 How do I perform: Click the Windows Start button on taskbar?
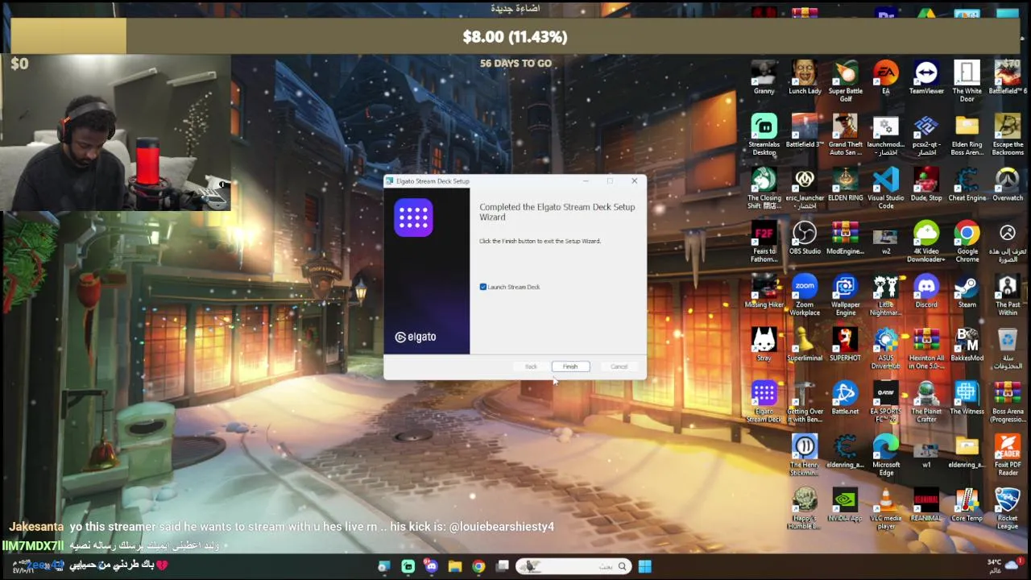pos(644,566)
